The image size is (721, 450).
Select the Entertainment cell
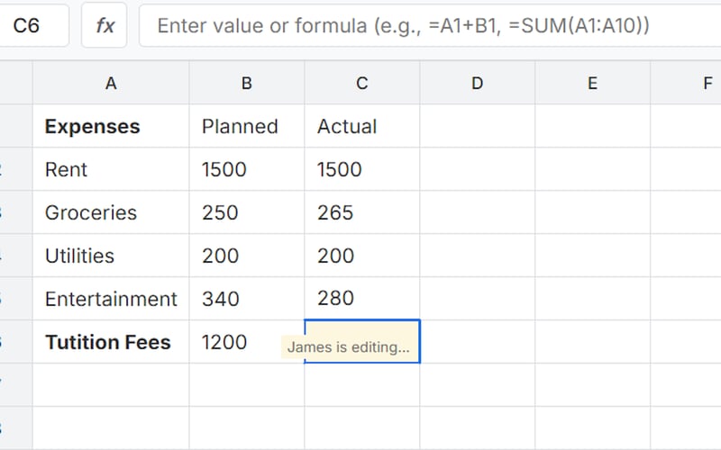coord(111,299)
